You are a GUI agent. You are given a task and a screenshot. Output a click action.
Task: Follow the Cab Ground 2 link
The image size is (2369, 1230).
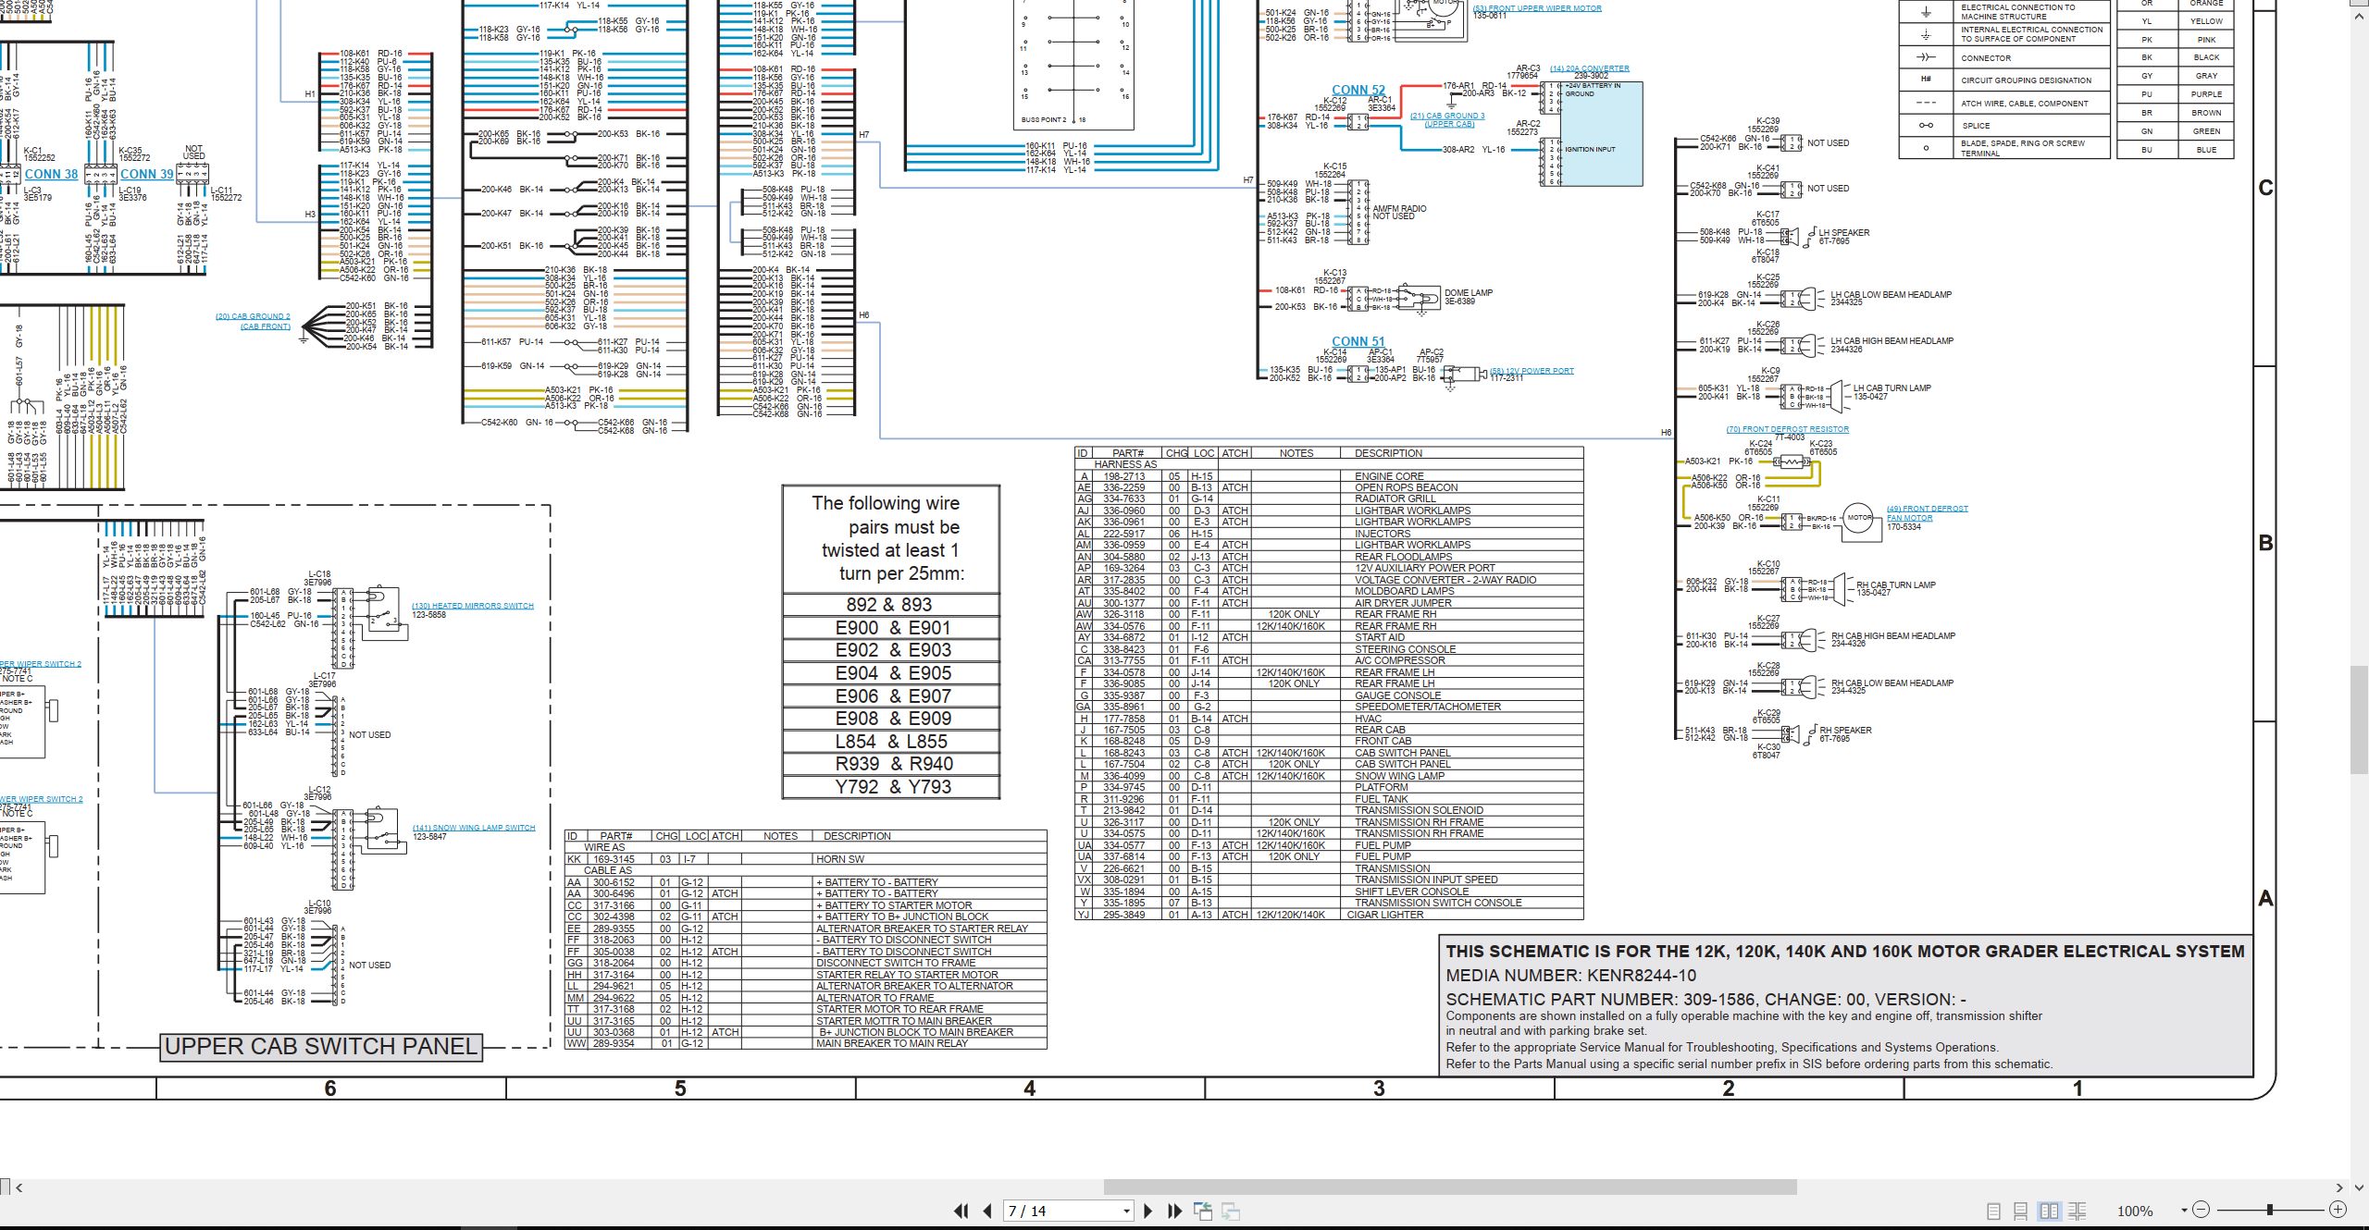[253, 321]
